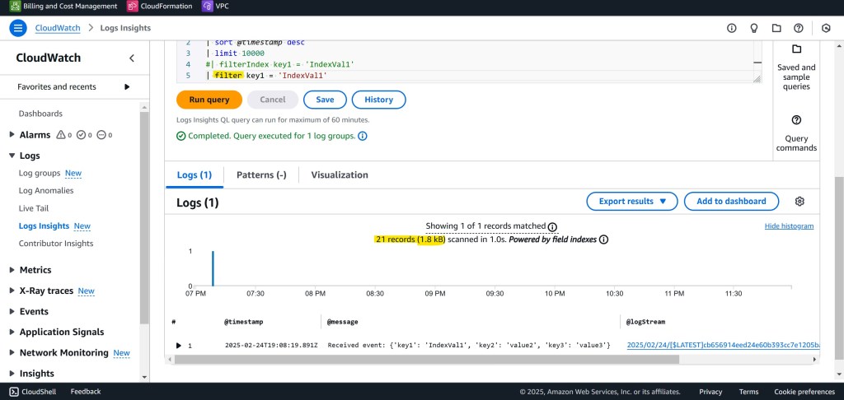This screenshot has width=844, height=400.
Task: Click the info icon beside records matched
Action: pyautogui.click(x=552, y=226)
